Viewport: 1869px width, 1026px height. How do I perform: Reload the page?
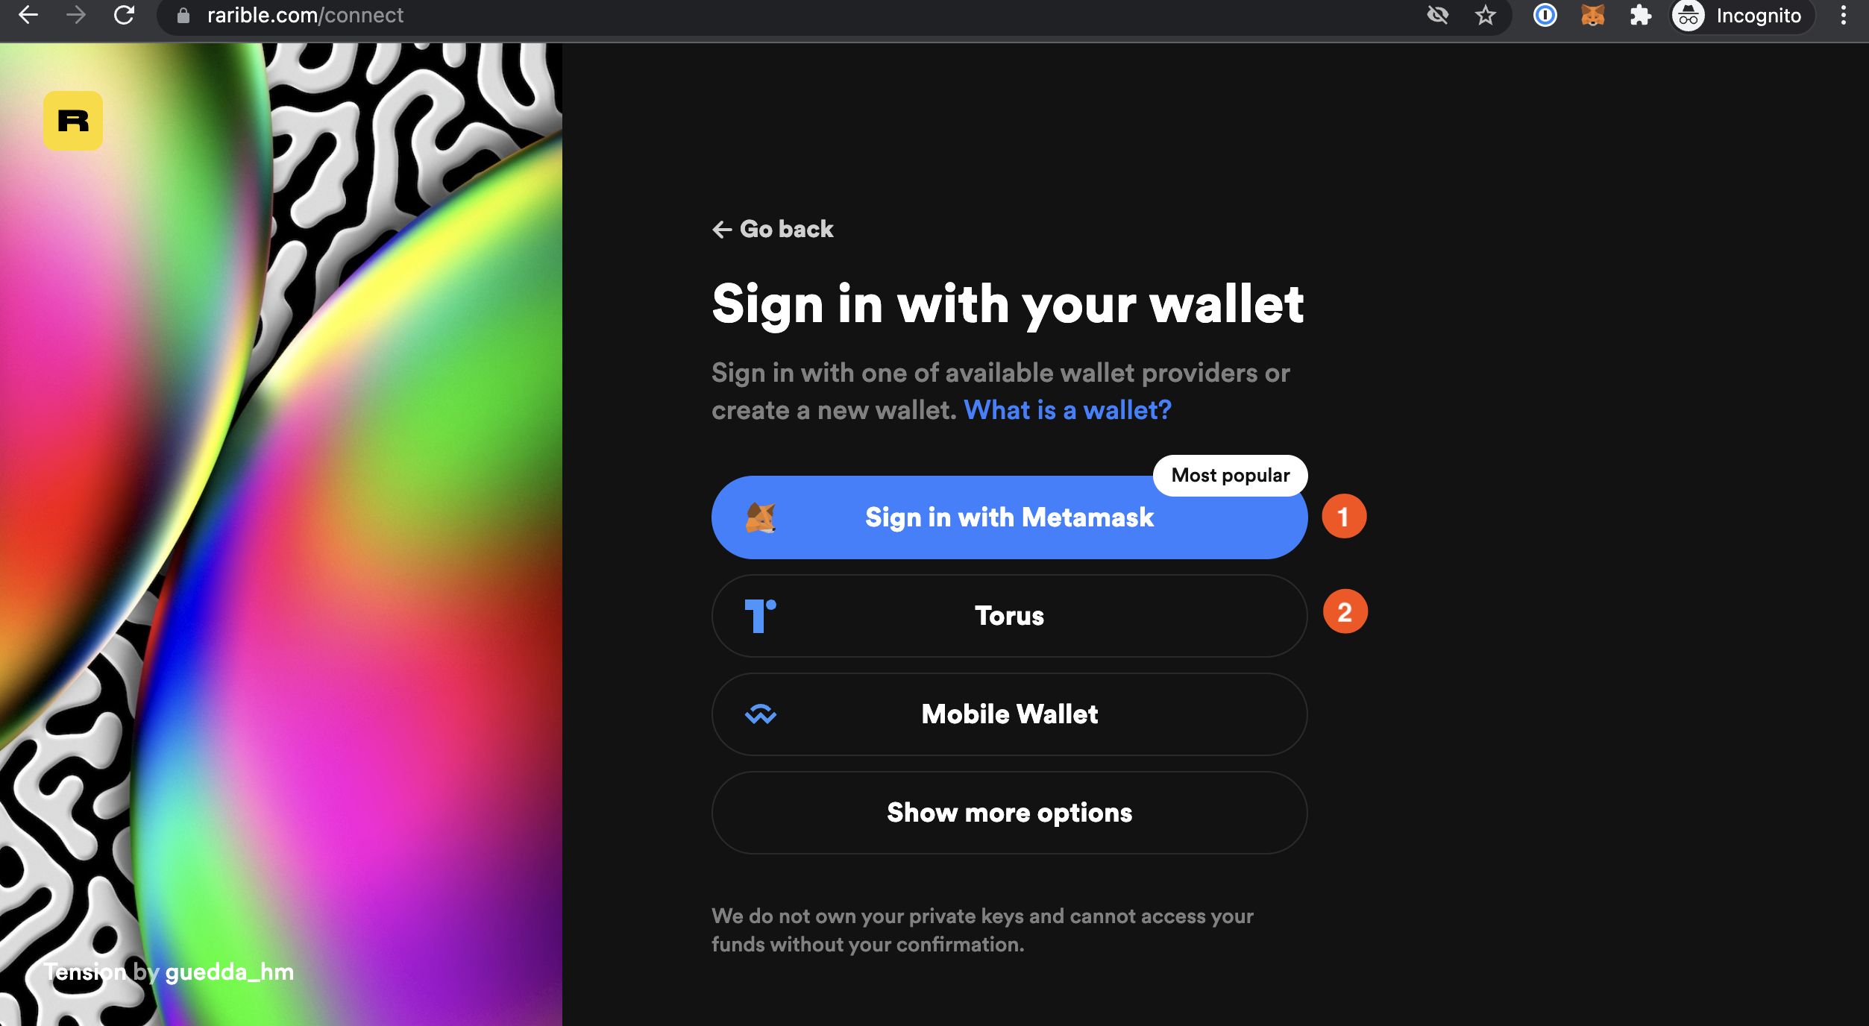[x=124, y=16]
